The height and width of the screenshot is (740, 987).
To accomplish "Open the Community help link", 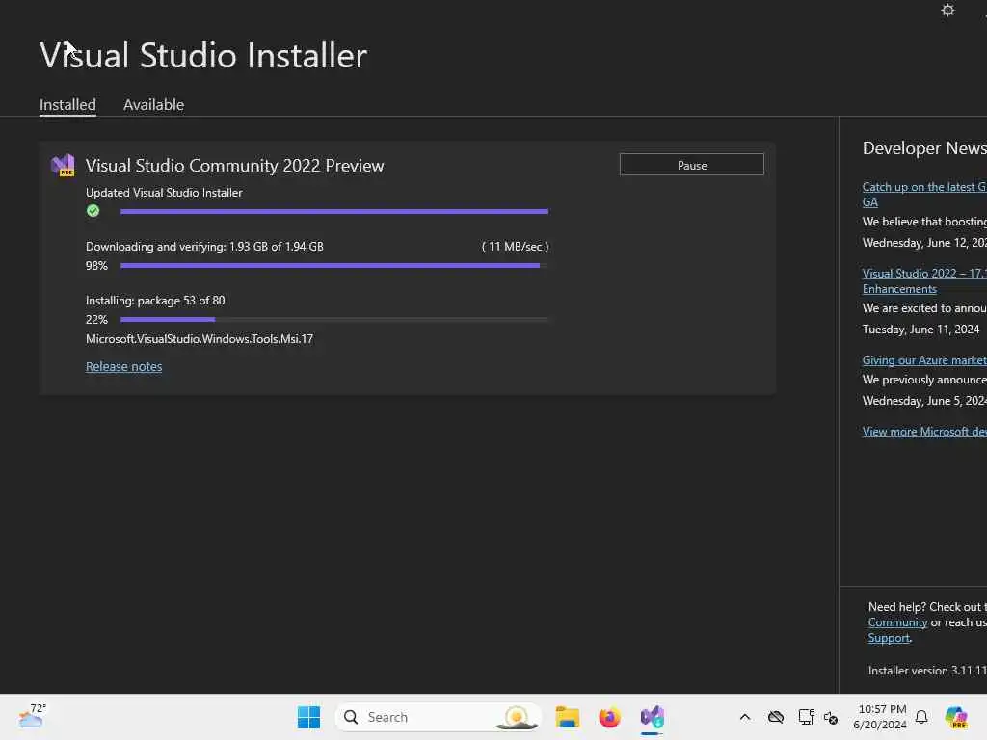I will (897, 622).
